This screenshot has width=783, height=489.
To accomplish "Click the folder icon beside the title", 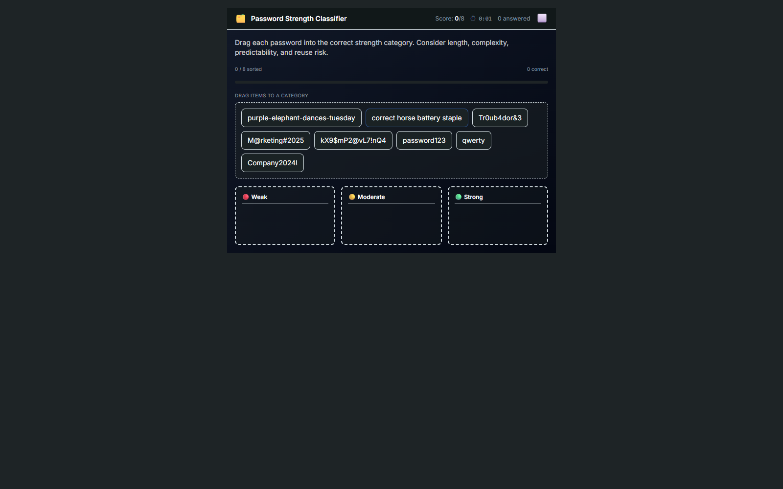I will click(241, 19).
